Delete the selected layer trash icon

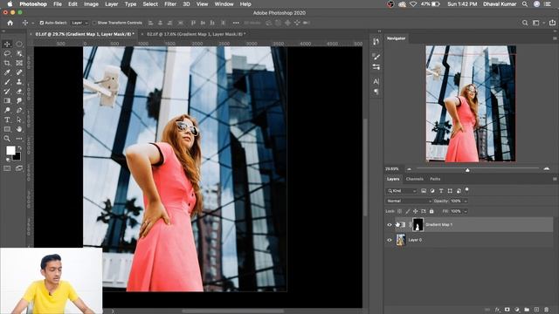coord(547,310)
